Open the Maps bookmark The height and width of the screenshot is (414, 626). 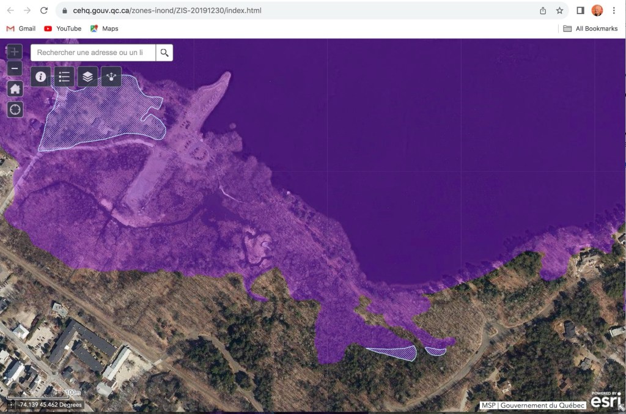(x=104, y=29)
